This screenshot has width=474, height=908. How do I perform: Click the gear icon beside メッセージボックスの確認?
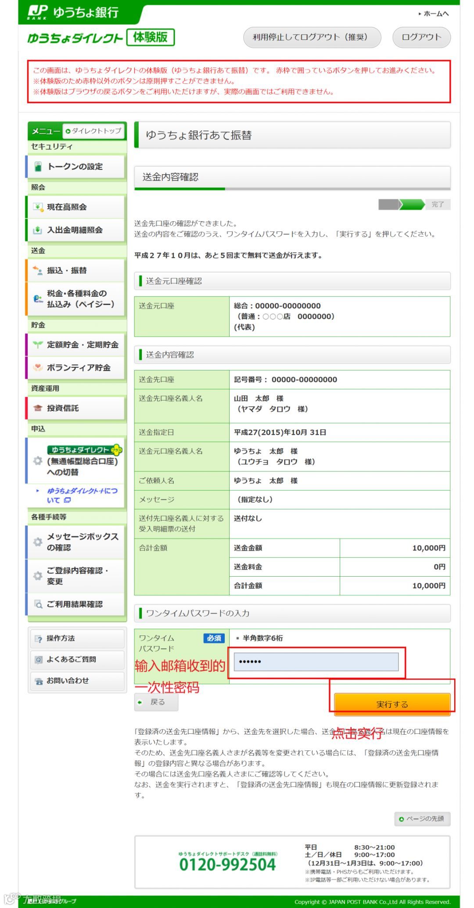38,542
